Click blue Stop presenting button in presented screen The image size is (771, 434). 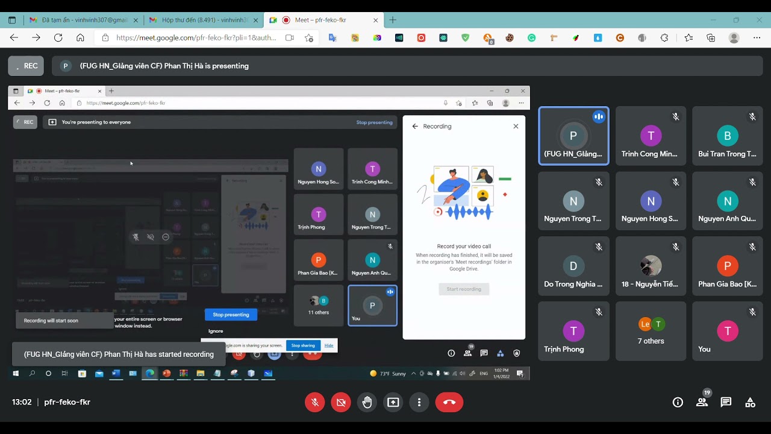(231, 315)
